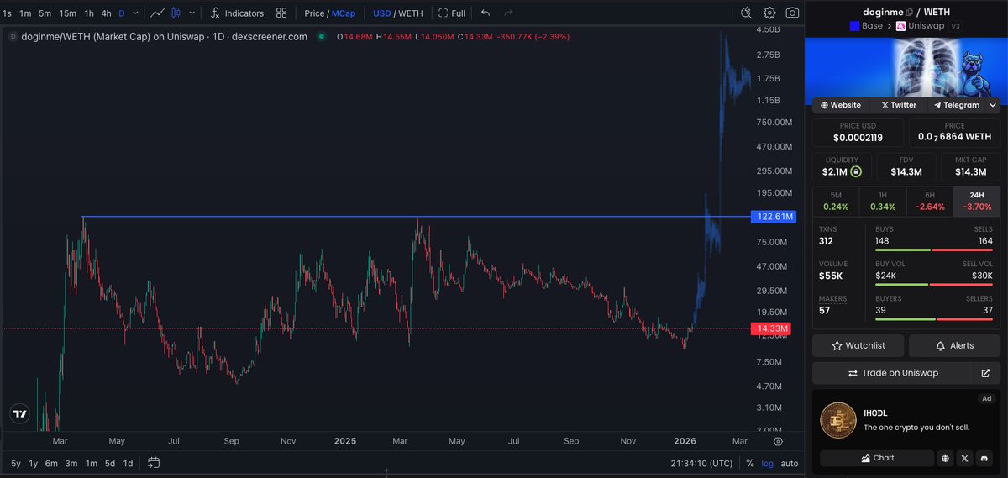This screenshot has height=478, width=1008.
Task: Show chart in USD
Action: [382, 13]
